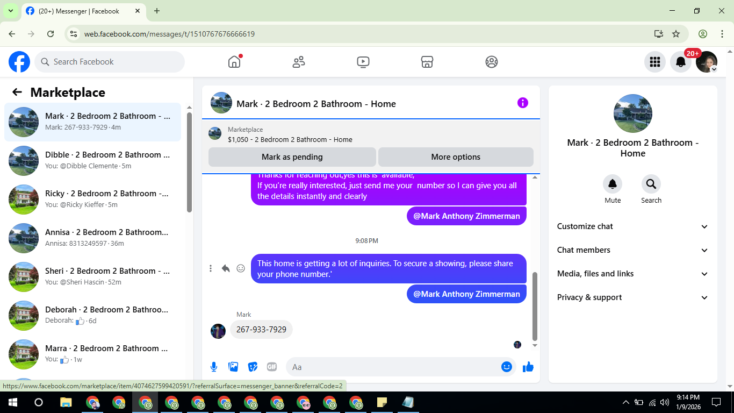Open the account profile picture menu
This screenshot has height=413, width=734.
coord(707,62)
